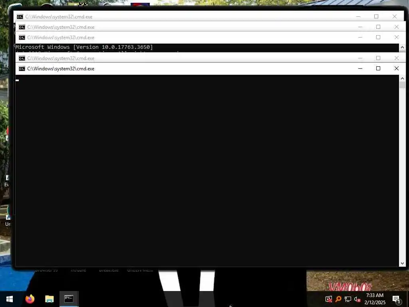The height and width of the screenshot is (307, 409).
Task: Focus the frontmost cmd console text area
Action: (x=207, y=171)
